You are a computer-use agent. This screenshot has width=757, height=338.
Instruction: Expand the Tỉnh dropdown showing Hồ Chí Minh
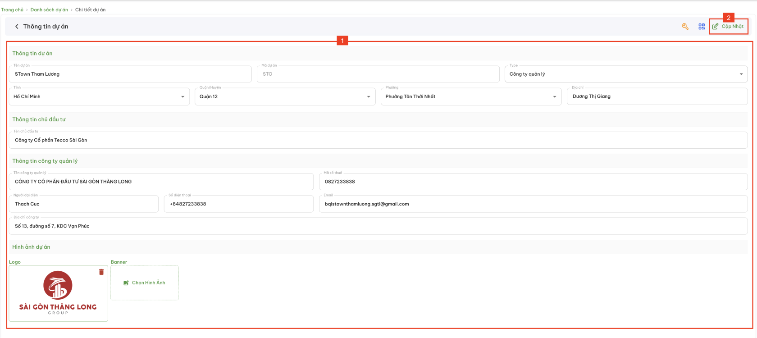(99, 96)
